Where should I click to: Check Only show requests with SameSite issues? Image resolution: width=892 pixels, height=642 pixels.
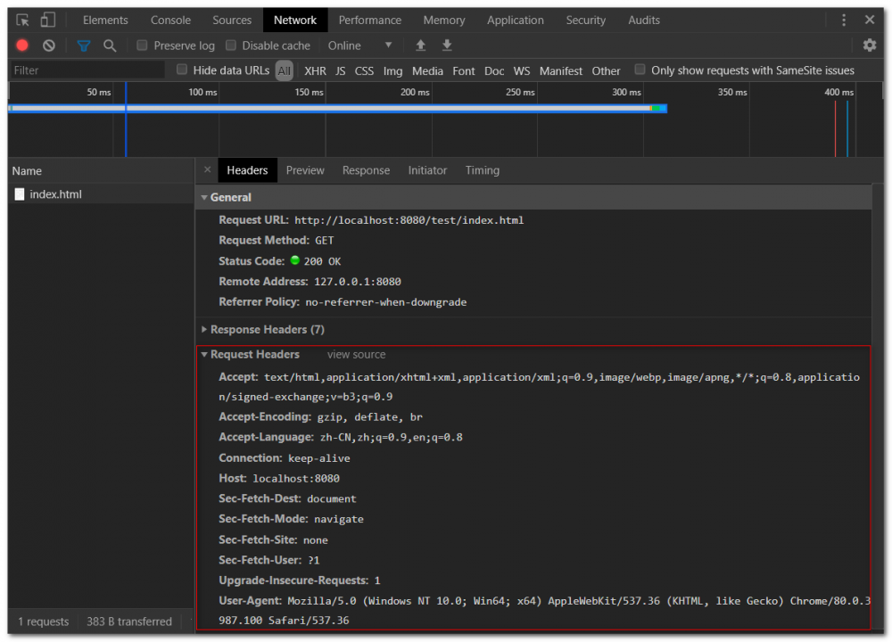click(x=640, y=70)
